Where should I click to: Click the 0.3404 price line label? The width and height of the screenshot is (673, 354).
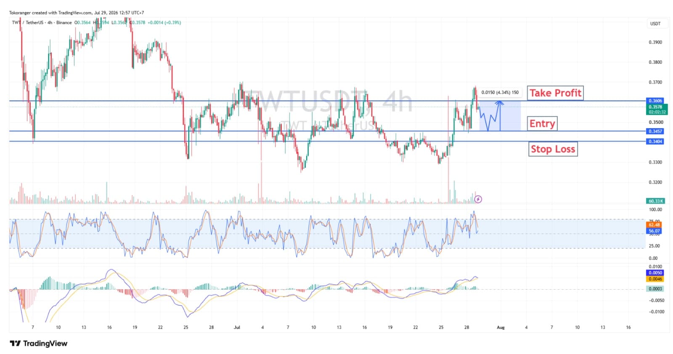655,141
